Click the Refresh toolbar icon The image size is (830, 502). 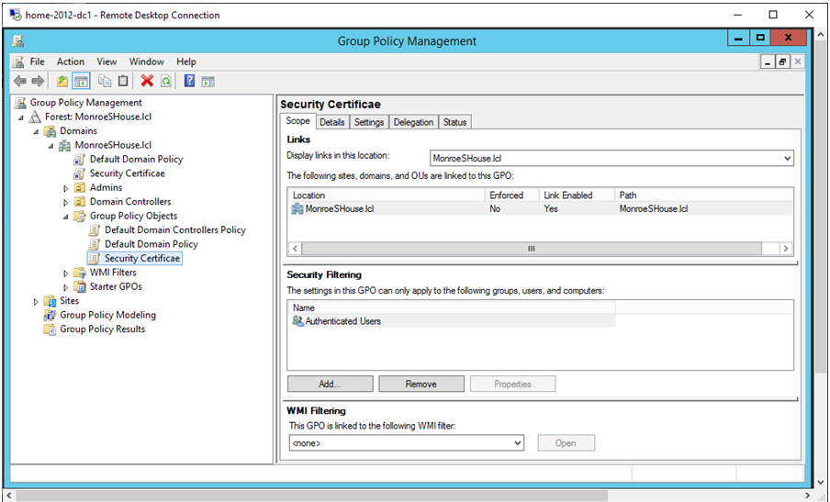pos(165,81)
